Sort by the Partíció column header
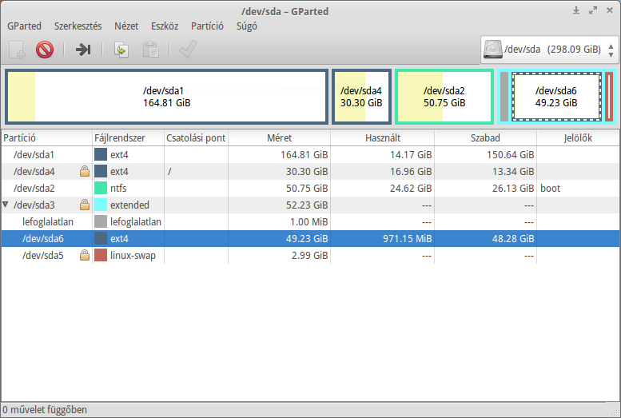This screenshot has height=418, width=621. (46, 138)
